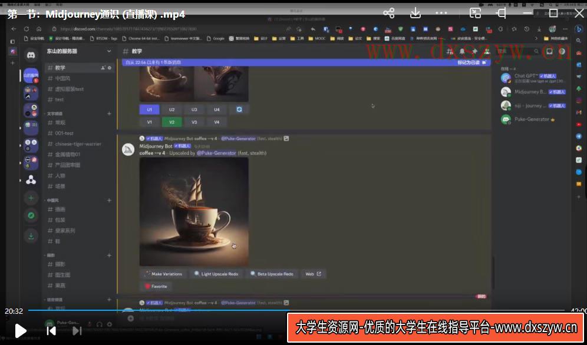Screen dimensions: 587x345
Task: Select niji journey bot in member list
Action: click(x=533, y=106)
